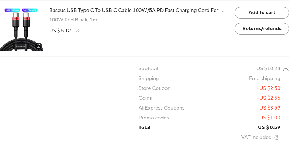Click the AliExpress Coupons label

coord(161,108)
